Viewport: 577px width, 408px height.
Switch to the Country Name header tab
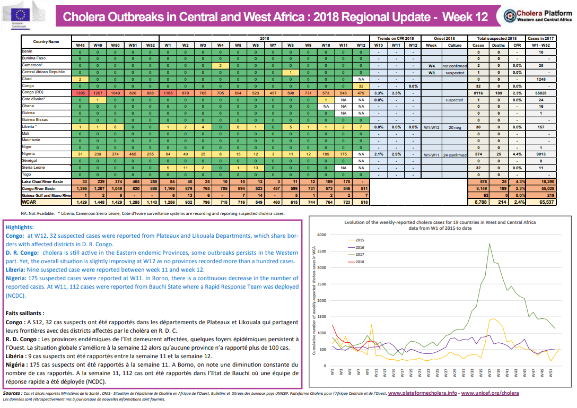(x=48, y=41)
